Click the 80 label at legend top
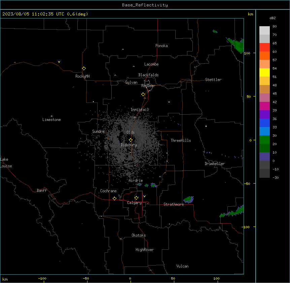 [x=275, y=27]
